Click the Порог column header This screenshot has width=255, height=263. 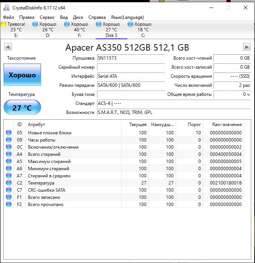click(189, 125)
